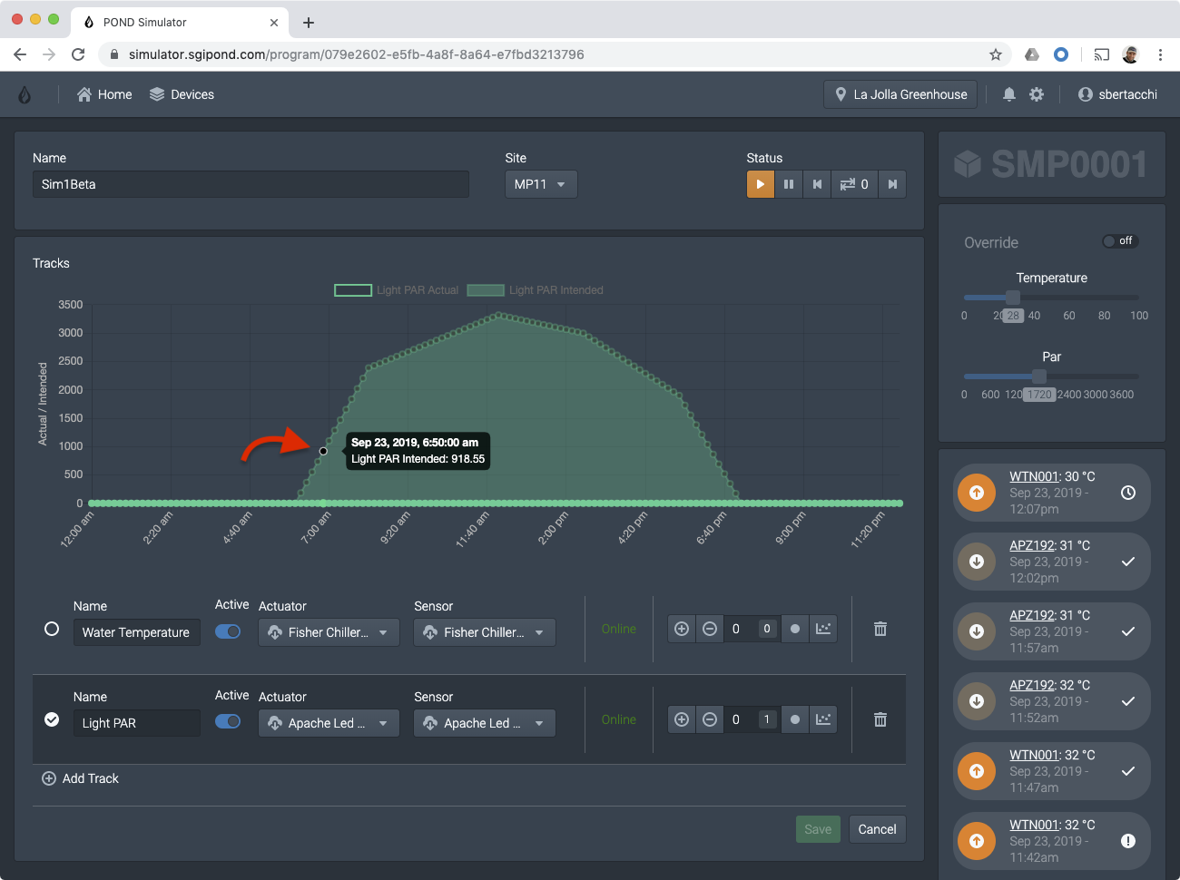
Task: Click Add Track below the track list
Action: (80, 778)
